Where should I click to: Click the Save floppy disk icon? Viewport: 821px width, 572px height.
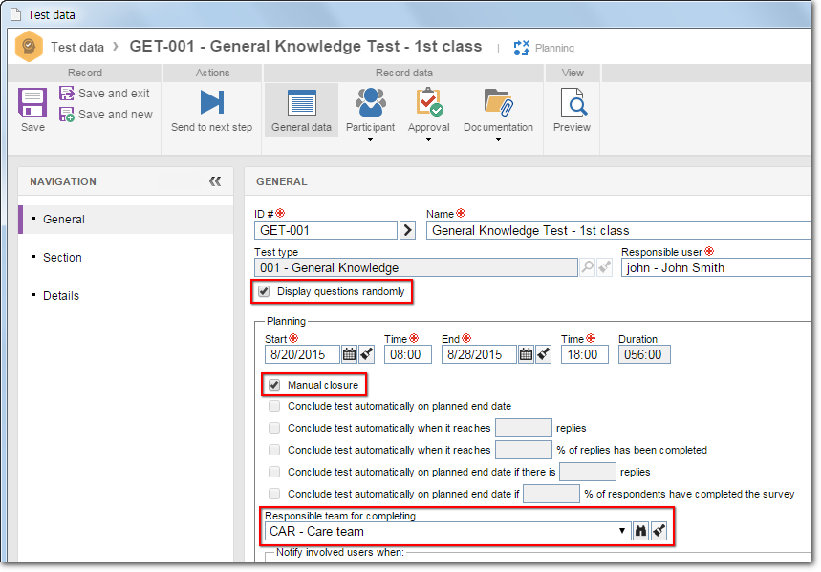click(x=32, y=102)
